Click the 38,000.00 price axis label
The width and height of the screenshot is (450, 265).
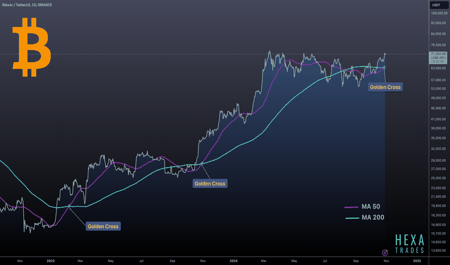[x=439, y=128]
